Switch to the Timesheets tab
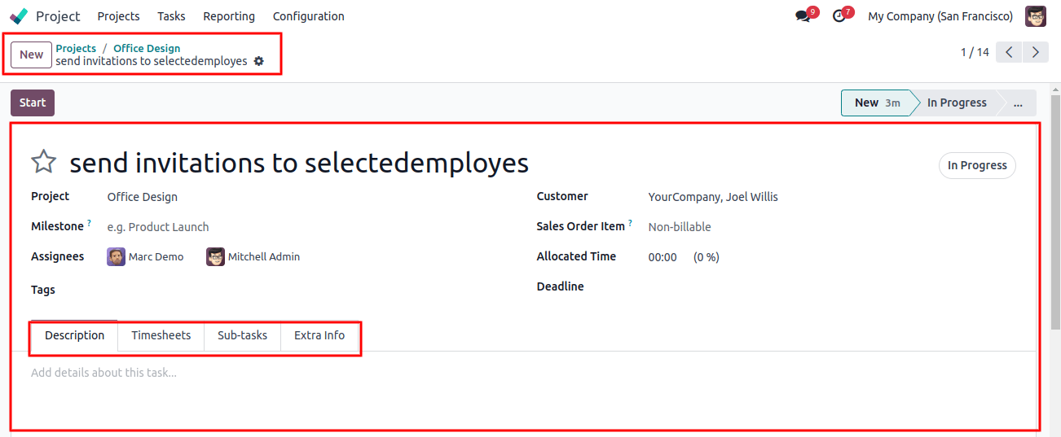Screen dimensions: 1061x437 click(x=161, y=335)
